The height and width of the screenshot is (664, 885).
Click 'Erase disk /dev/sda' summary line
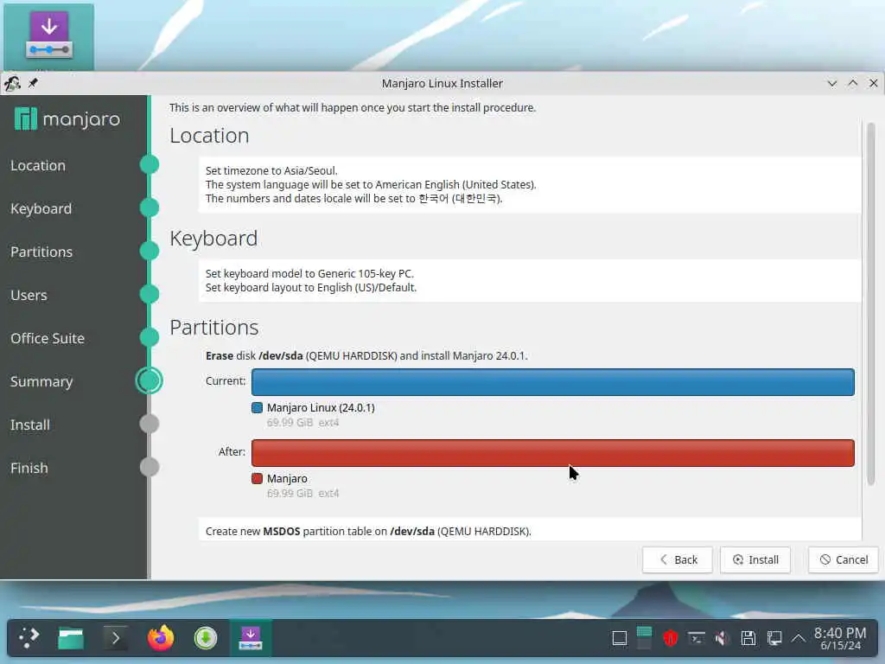click(x=366, y=355)
